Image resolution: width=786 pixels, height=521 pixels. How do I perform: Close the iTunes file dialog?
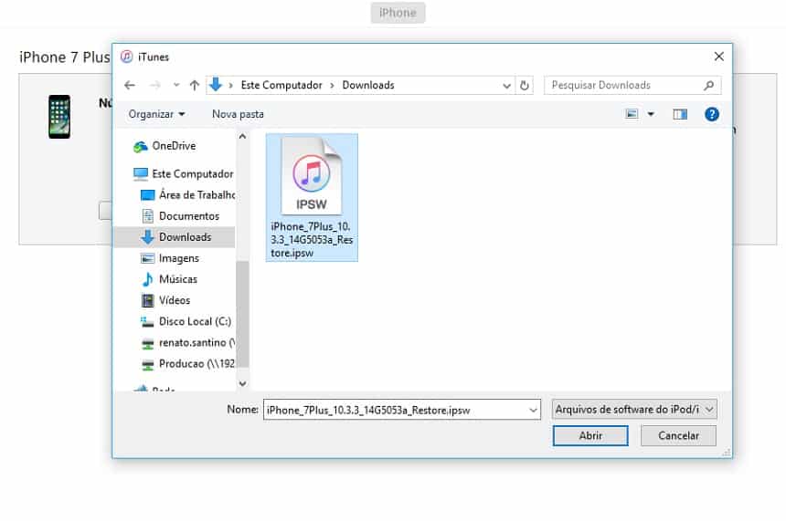click(719, 57)
